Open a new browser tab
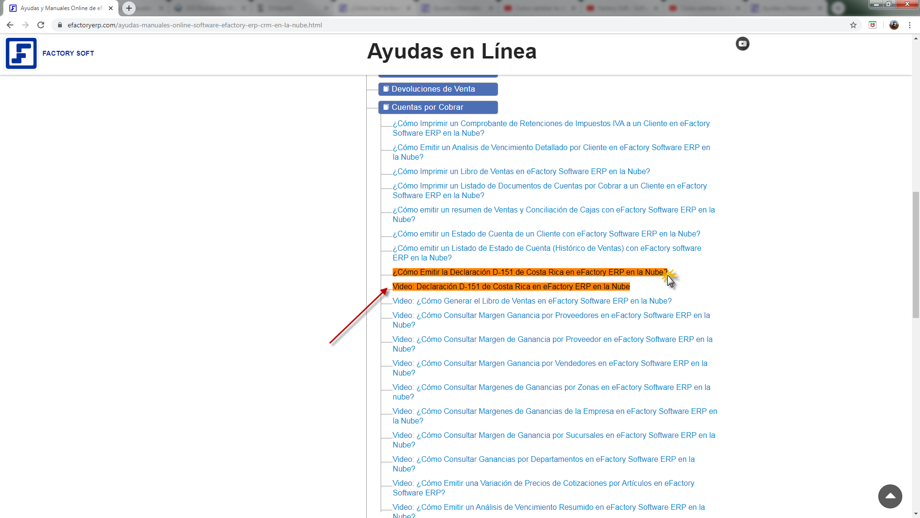 pyautogui.click(x=129, y=8)
